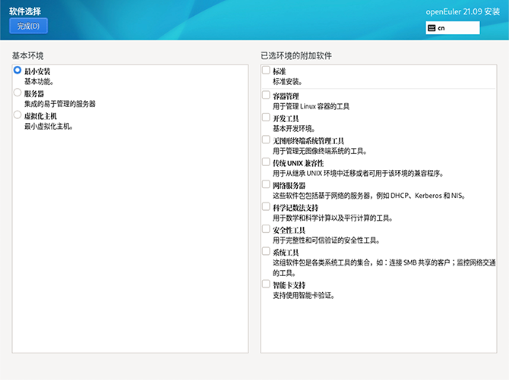Tick the 系统工具 checkbox

click(266, 251)
